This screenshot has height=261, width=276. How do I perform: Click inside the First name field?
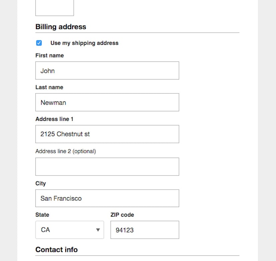coord(107,70)
